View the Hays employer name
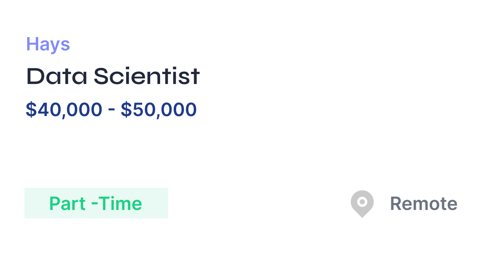Viewport: 483px width, 255px height. click(48, 44)
